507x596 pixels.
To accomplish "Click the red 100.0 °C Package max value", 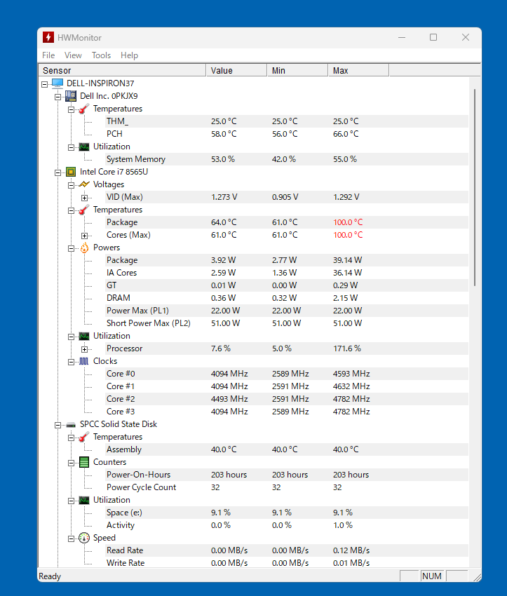I will [348, 222].
